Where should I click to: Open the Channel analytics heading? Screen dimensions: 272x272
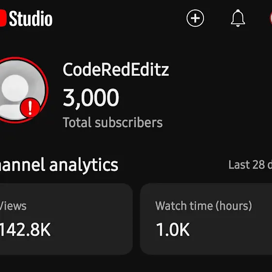point(59,165)
